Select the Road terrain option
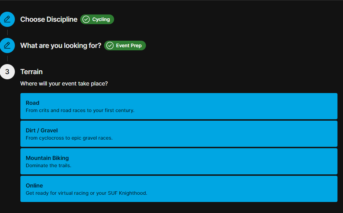343x213 pixels. click(179, 106)
